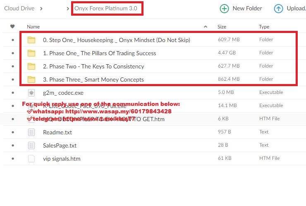
Task: Toggle favorite dot for vip signals.htm row
Action: click(x=13, y=159)
